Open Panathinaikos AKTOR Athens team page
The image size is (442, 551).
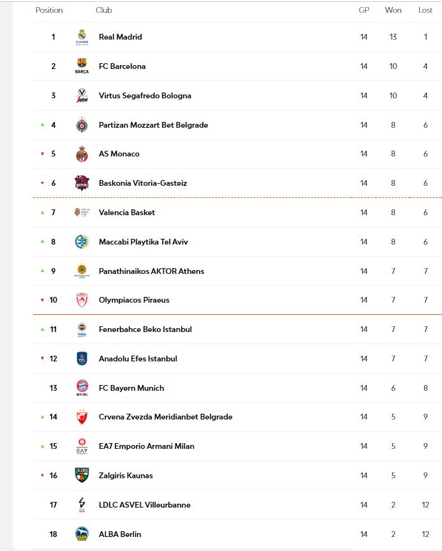(x=151, y=271)
